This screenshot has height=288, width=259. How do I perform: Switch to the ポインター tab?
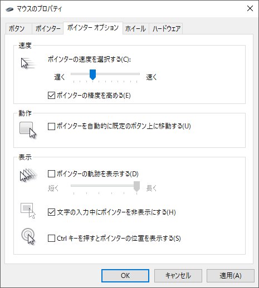(x=48, y=29)
